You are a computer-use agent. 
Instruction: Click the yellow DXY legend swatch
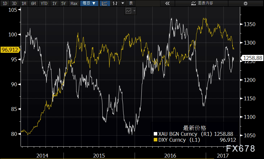(156, 140)
